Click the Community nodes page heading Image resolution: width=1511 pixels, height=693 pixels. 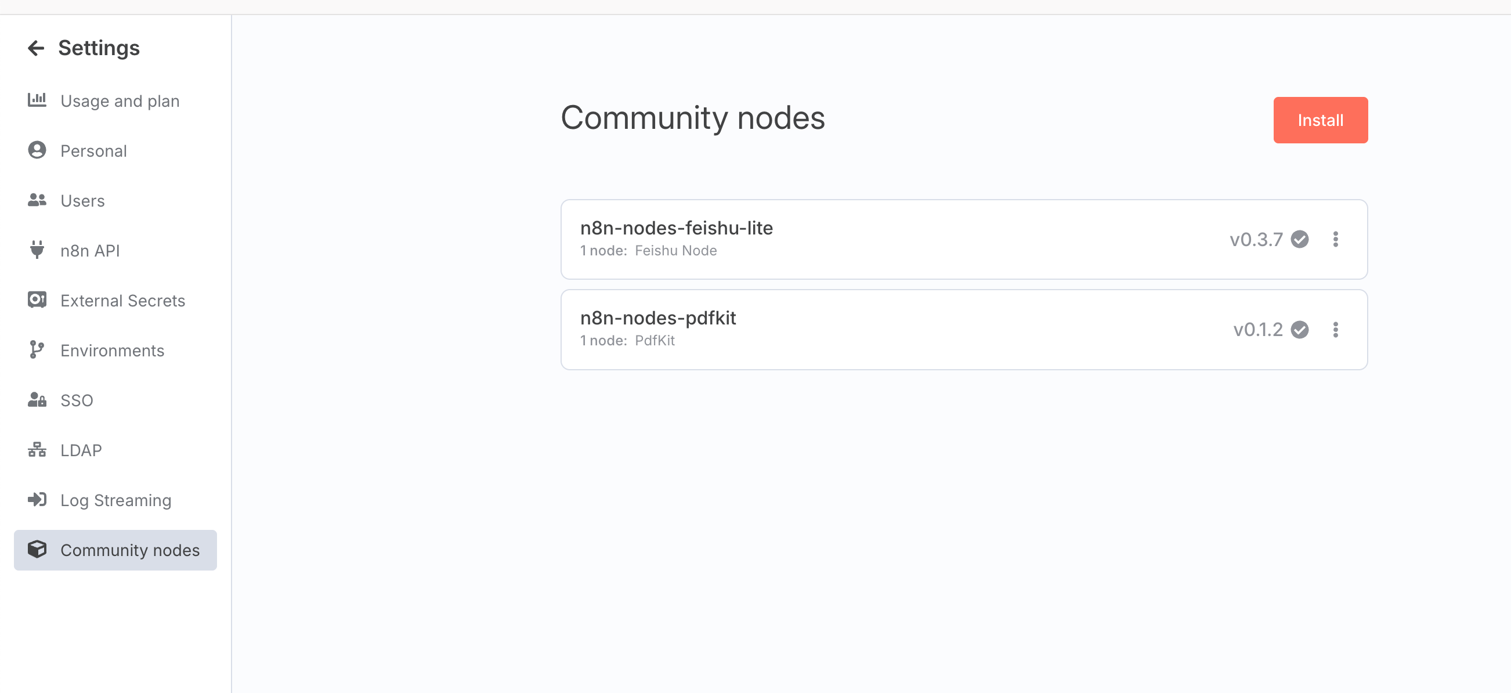tap(693, 118)
